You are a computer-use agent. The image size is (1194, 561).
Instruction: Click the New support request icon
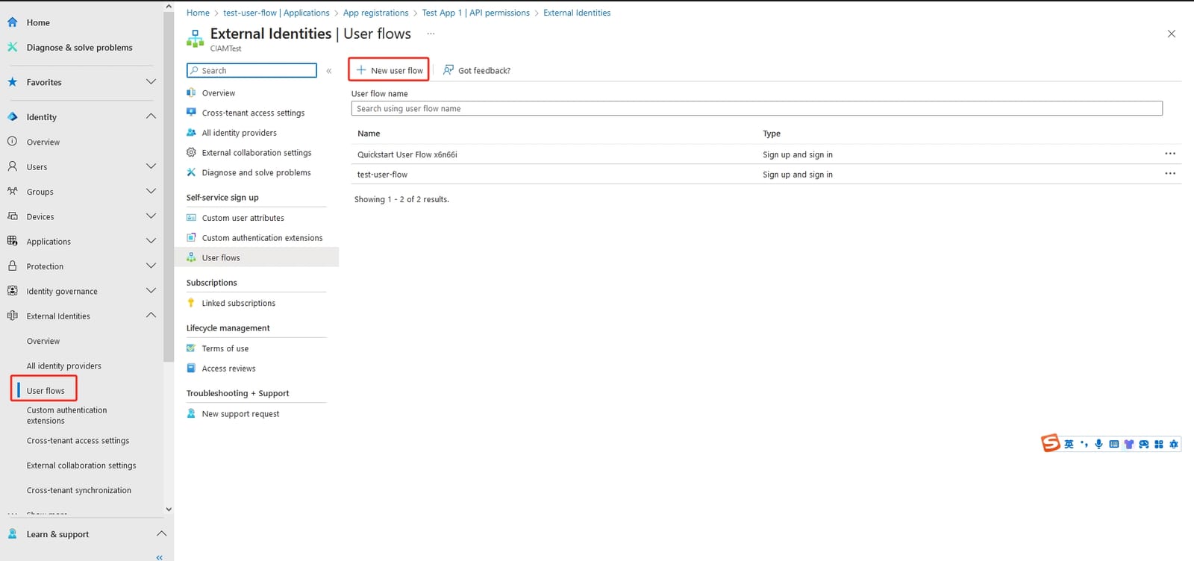coord(191,413)
